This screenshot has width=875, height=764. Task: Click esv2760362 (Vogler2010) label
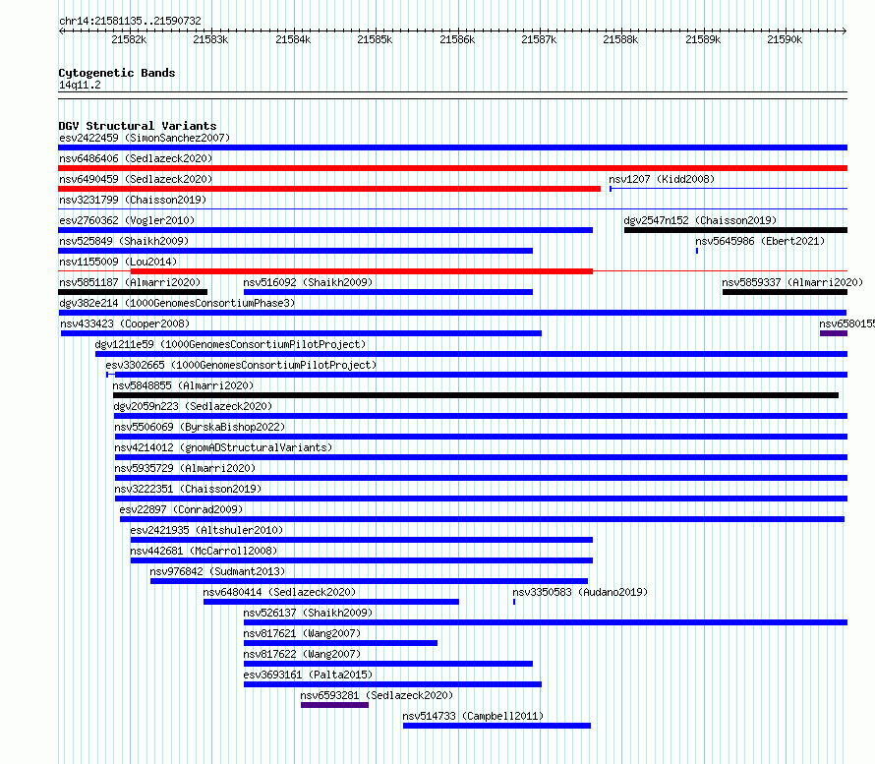click(127, 220)
